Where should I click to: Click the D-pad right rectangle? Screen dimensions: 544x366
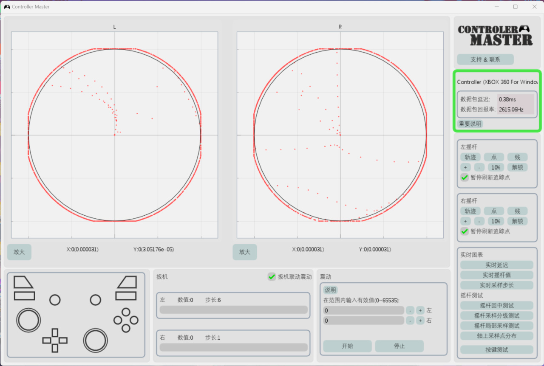[x=63, y=340]
